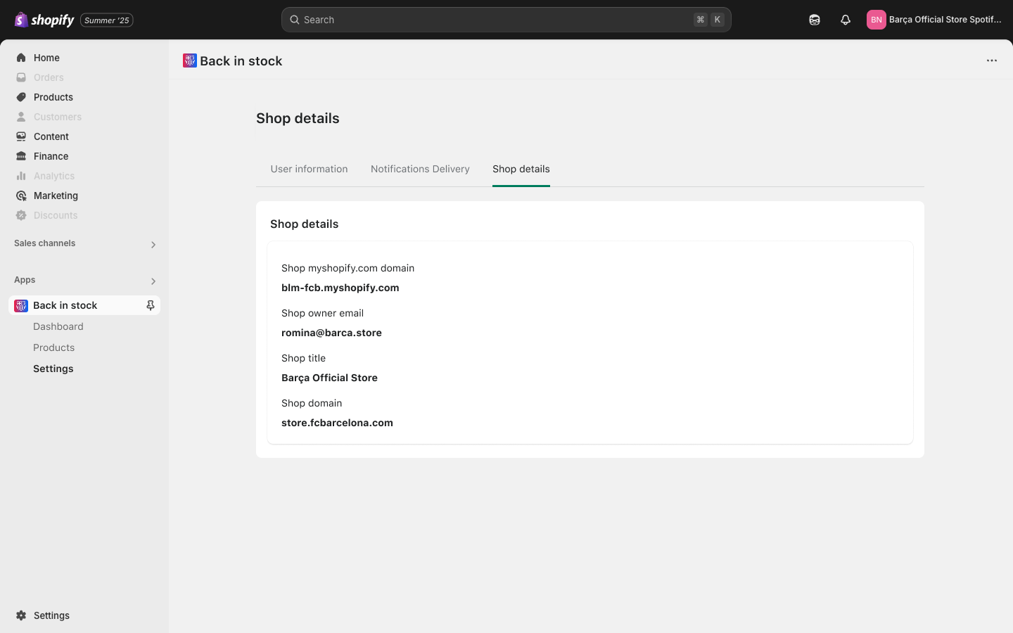This screenshot has width=1013, height=633.
Task: Click the Analytics bar chart icon
Action: click(x=21, y=176)
